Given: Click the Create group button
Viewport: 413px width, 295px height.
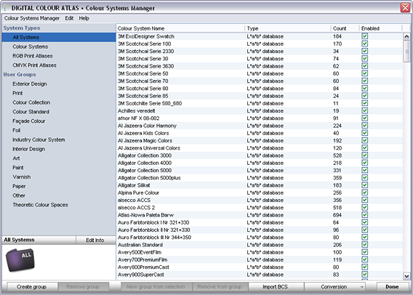Looking at the screenshot, I should (31, 286).
